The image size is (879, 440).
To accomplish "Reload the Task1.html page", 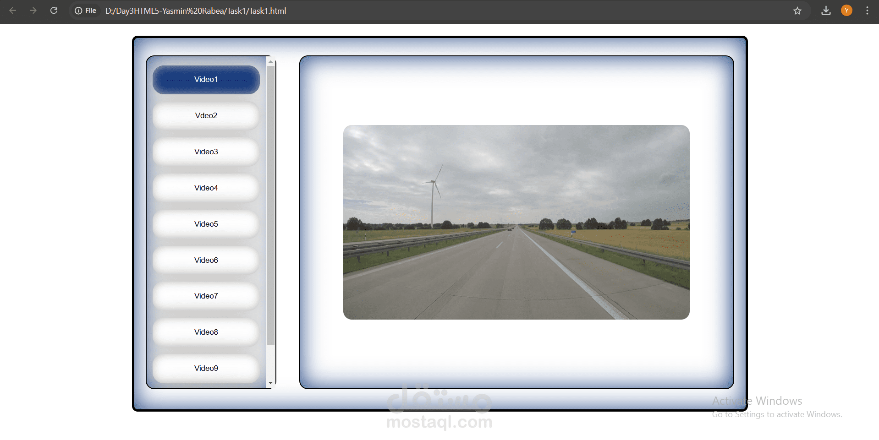I will 54,11.
